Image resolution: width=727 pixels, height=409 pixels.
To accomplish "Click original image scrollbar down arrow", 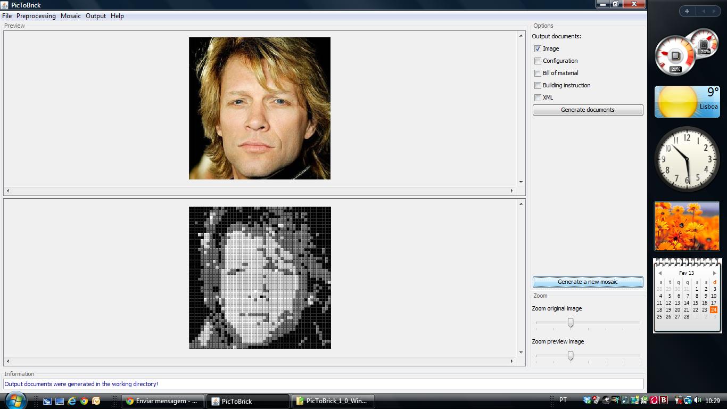I will [x=521, y=182].
